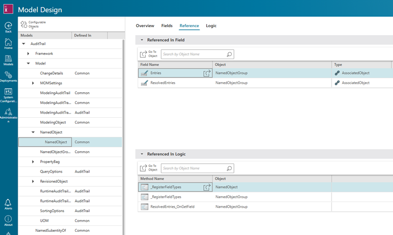The height and width of the screenshot is (235, 393).
Task: Switch to the Logic tab
Action: [211, 26]
